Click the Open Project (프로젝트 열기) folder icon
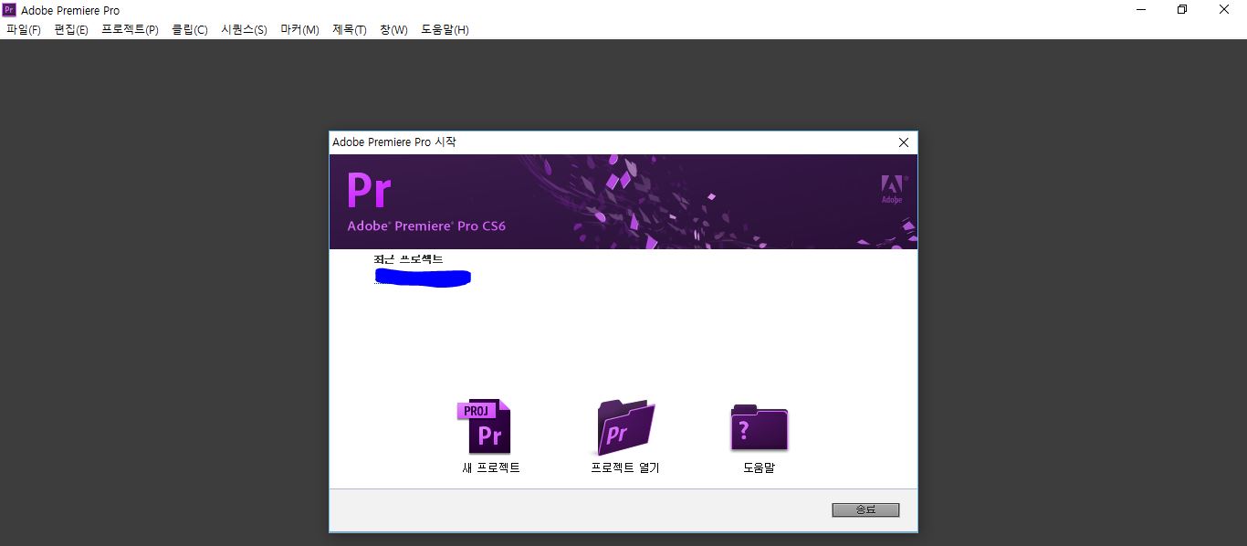1247x546 pixels. pos(625,427)
